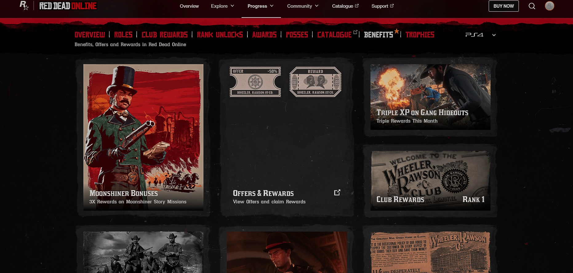573x273 pixels.
Task: Open the Catalogue link in top navigation
Action: [x=345, y=6]
